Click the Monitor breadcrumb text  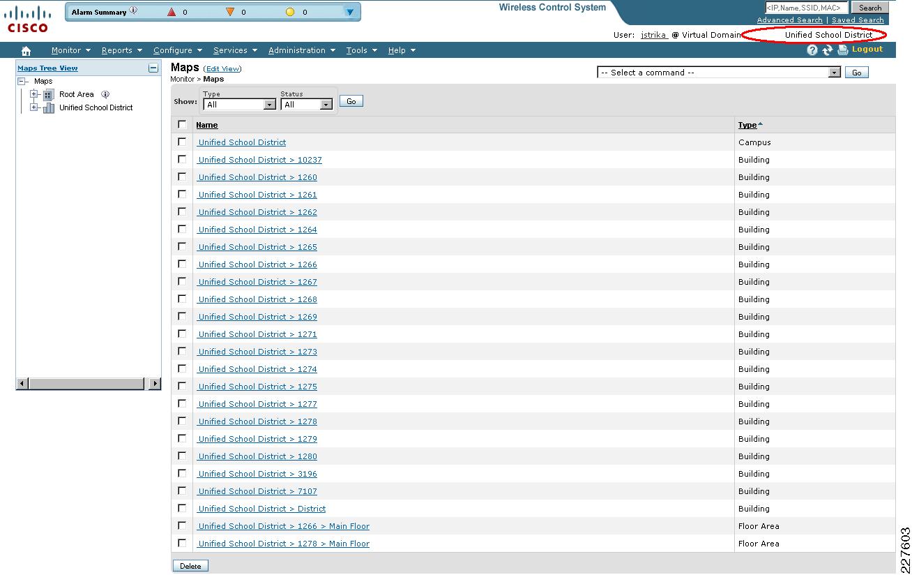click(183, 80)
